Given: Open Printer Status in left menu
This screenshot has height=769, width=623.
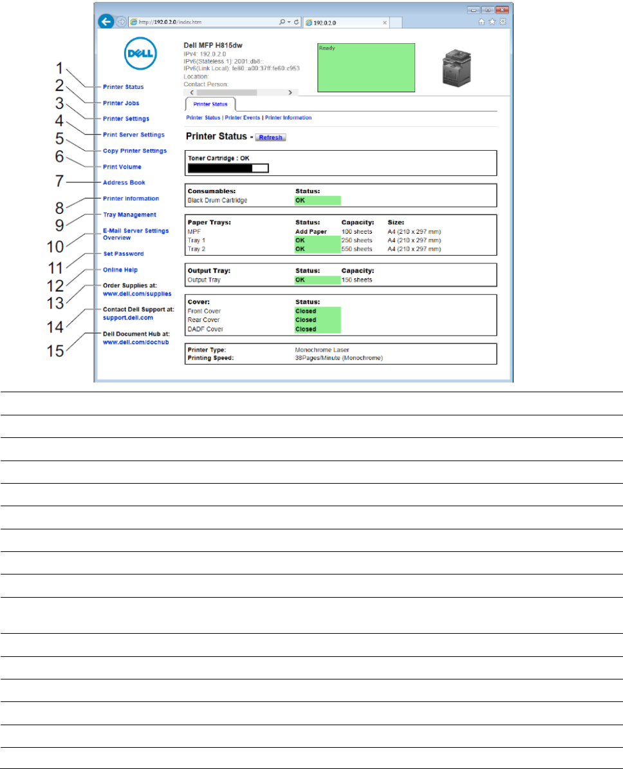Looking at the screenshot, I should click(123, 87).
